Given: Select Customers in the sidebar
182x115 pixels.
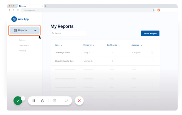Looking at the screenshot, I should (24, 45).
